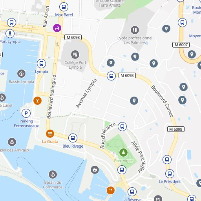Select the Bassin du Commerce anchor icon

(x=53, y=174)
